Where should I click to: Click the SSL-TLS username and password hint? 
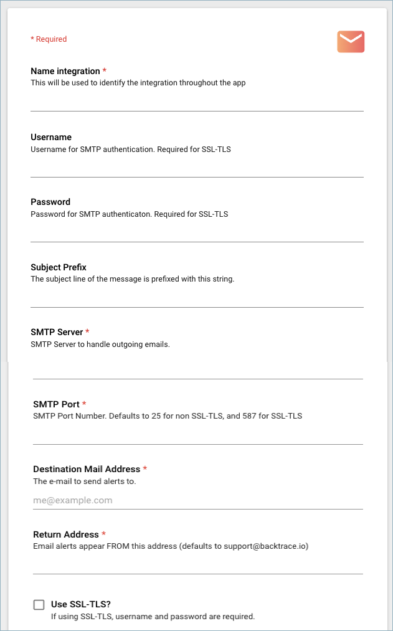(153, 617)
